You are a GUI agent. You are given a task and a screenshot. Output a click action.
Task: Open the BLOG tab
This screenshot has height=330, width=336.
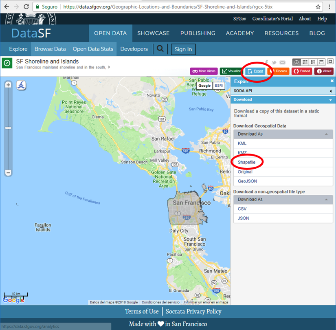point(317,33)
